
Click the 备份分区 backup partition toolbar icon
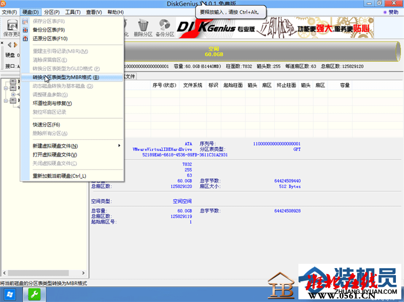(x=165, y=28)
